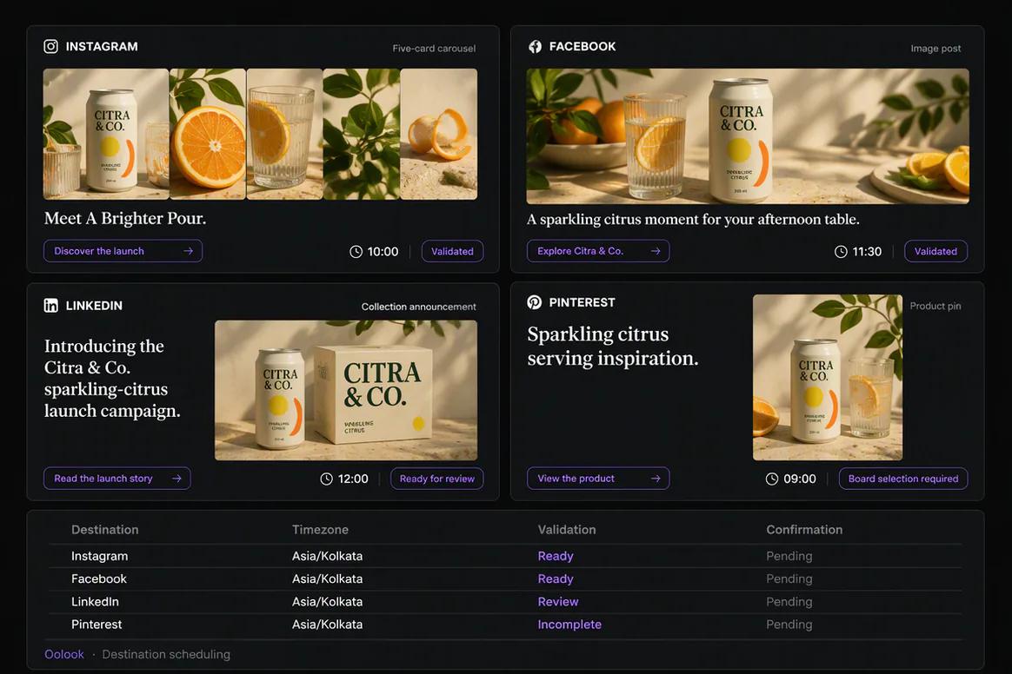Click the arrow in View the product
Screen dimensions: 1012x674
coord(655,479)
